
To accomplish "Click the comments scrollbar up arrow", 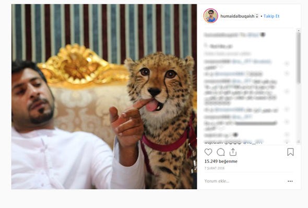I will point(299,30).
